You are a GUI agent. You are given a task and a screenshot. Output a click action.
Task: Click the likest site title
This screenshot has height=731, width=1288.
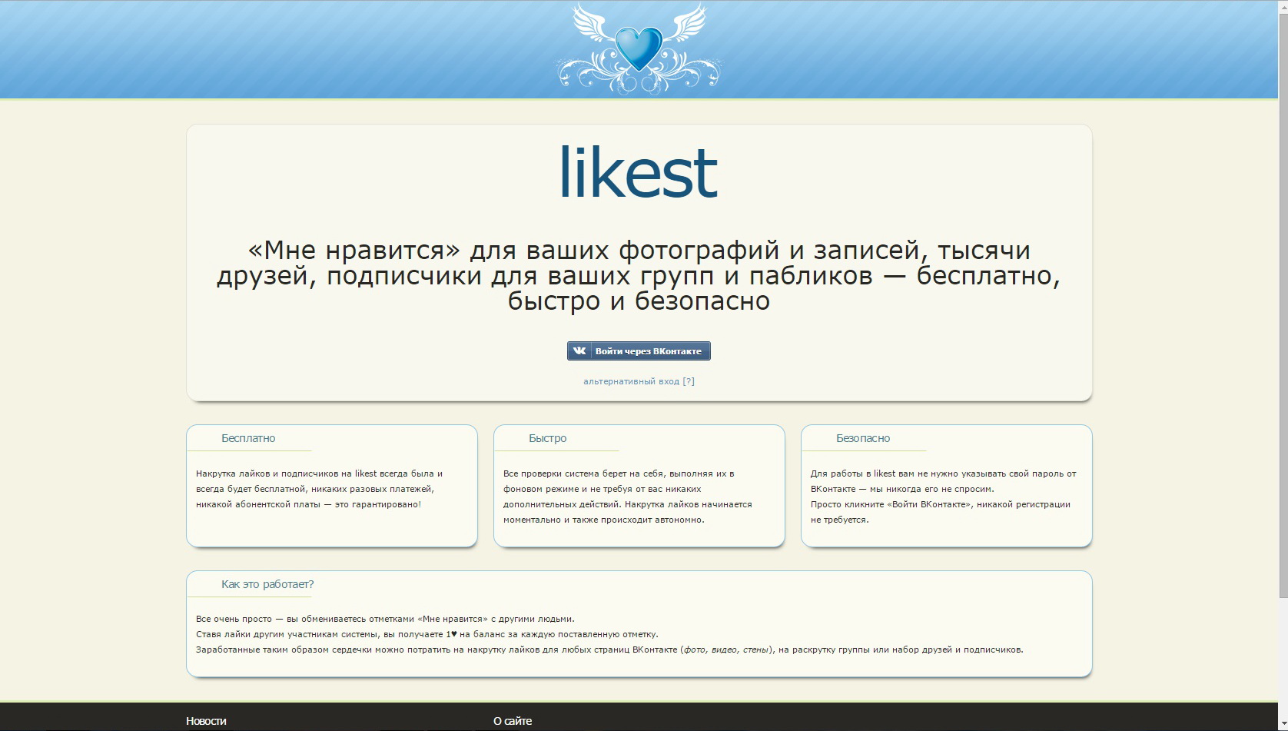[639, 172]
